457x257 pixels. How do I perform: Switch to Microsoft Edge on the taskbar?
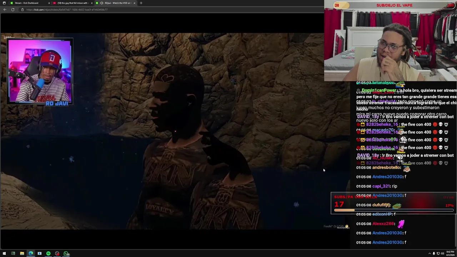pos(31,254)
